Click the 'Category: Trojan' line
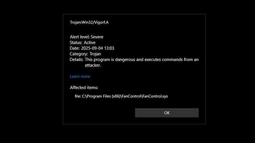This screenshot has width=255, height=143. (x=85, y=54)
